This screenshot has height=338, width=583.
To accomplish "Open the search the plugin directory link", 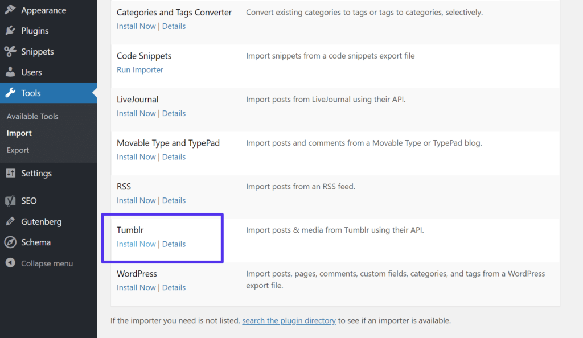I will [289, 321].
